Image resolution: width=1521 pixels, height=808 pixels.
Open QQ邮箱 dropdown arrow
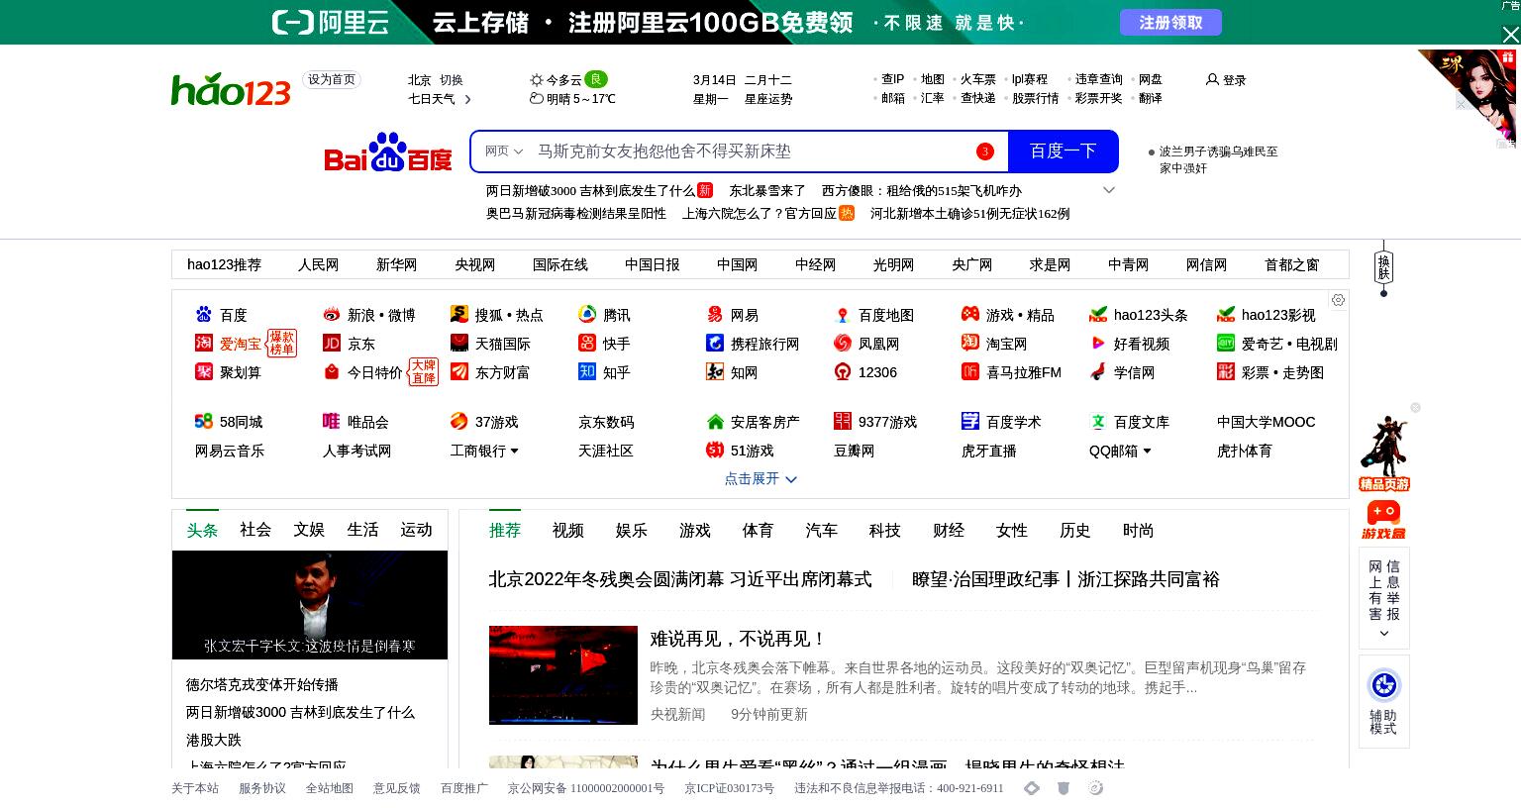coord(1147,451)
